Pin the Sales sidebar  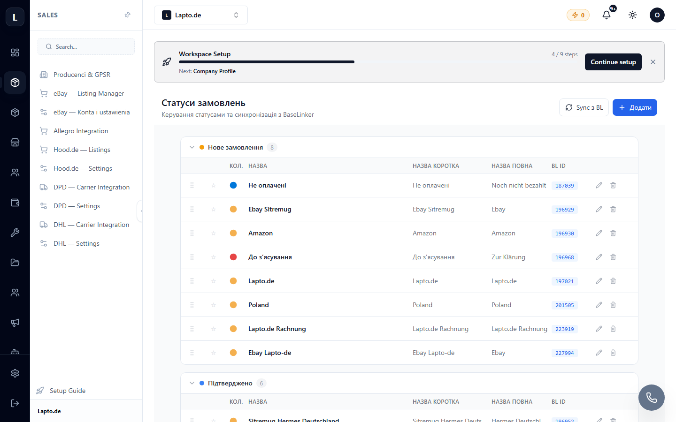point(127,15)
